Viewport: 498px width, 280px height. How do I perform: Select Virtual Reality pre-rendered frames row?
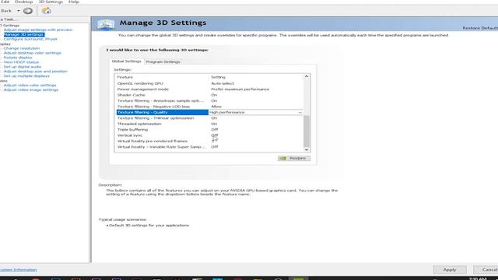209,141
